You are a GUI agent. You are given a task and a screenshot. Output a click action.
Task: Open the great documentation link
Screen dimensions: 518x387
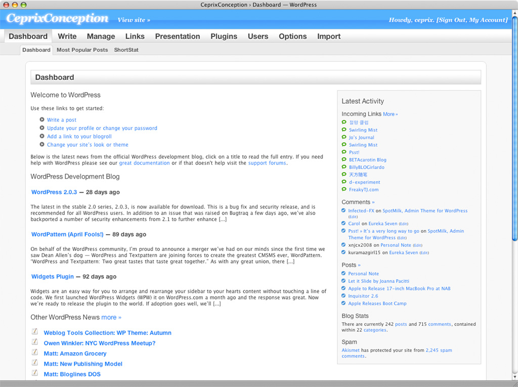pyautogui.click(x=144, y=163)
